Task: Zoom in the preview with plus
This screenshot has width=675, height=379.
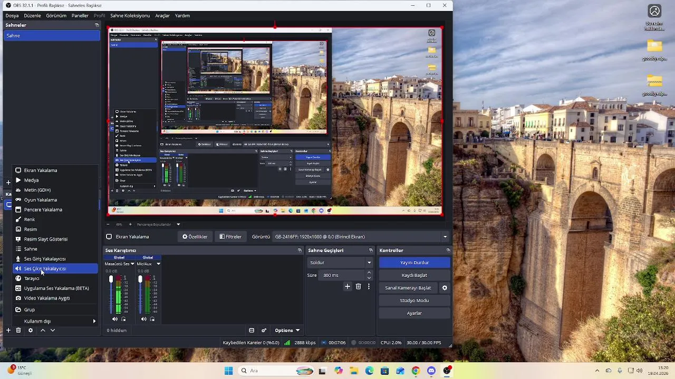Action: 130,224
